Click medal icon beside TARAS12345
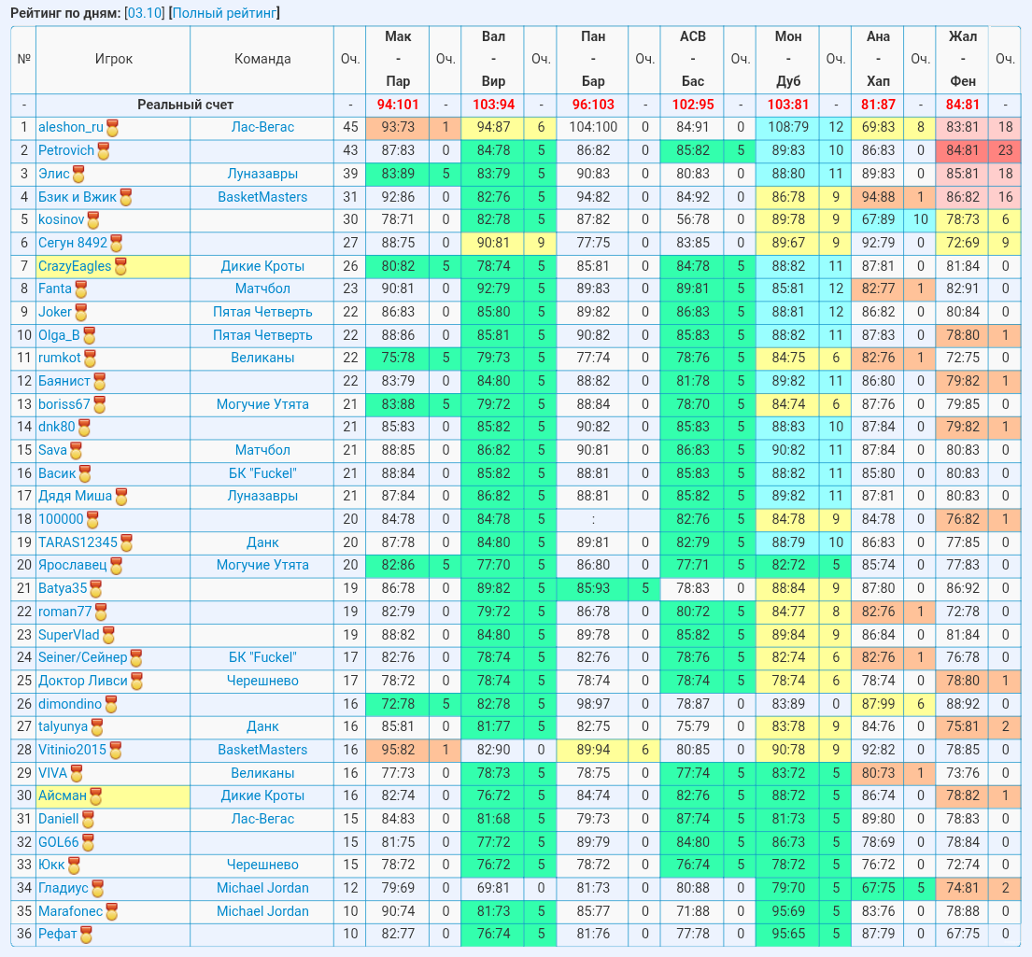 126,543
